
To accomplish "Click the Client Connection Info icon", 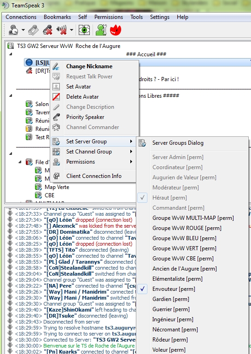I will [x=56, y=176].
